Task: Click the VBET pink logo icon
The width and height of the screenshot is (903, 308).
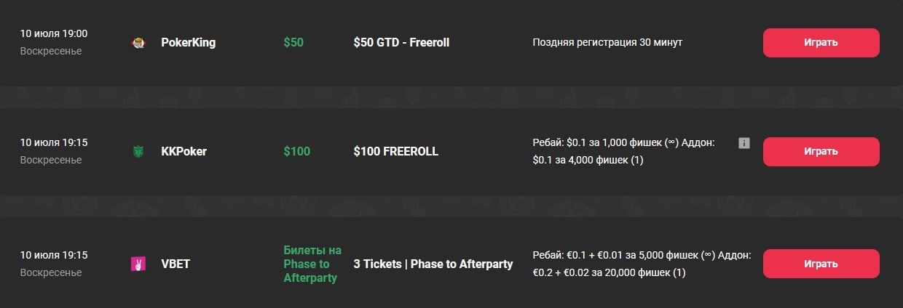Action: [138, 264]
